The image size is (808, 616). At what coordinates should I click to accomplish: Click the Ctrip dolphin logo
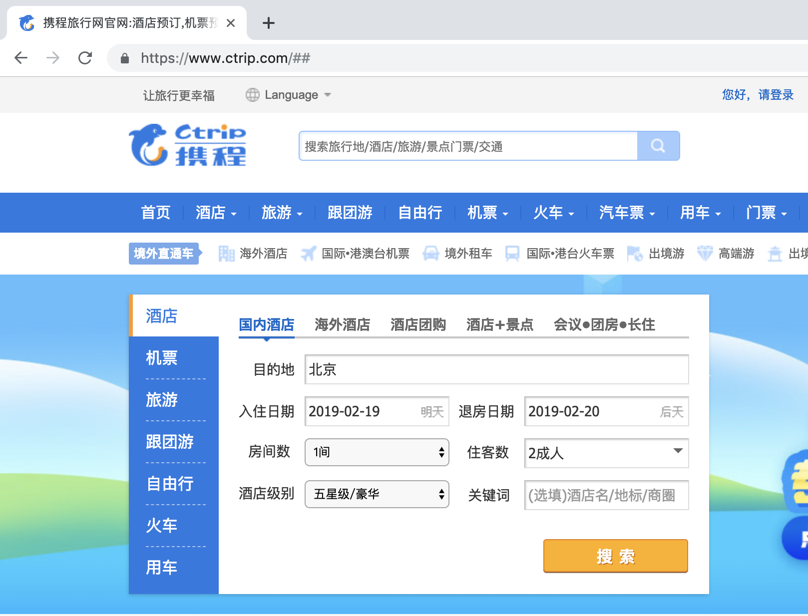coord(187,145)
